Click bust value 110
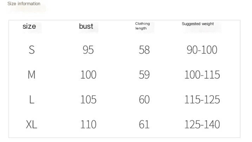The image size is (252, 142). 88,124
